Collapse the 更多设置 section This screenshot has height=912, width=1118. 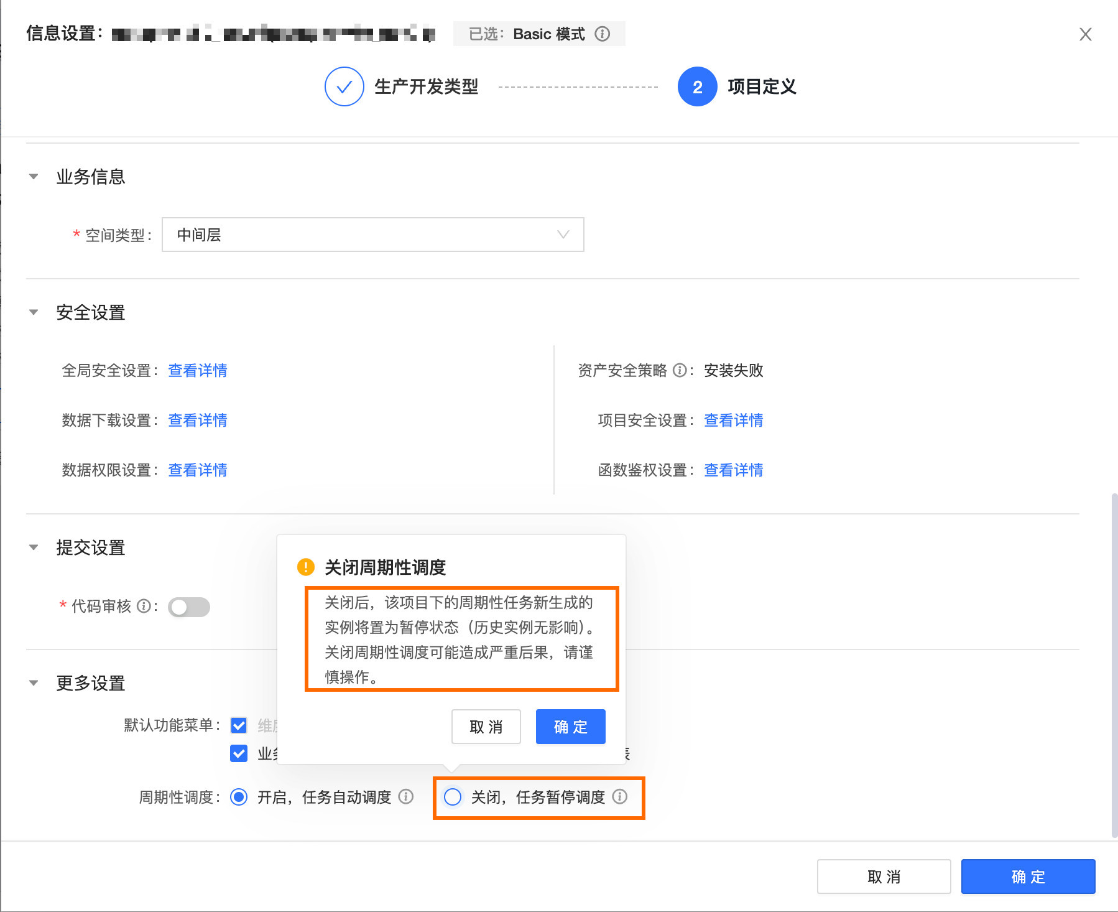point(34,683)
